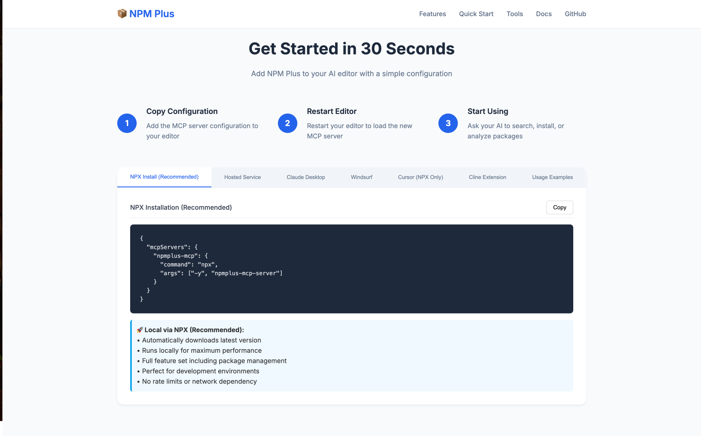Show the Usage Examples tab
The width and height of the screenshot is (701, 436).
click(x=552, y=177)
